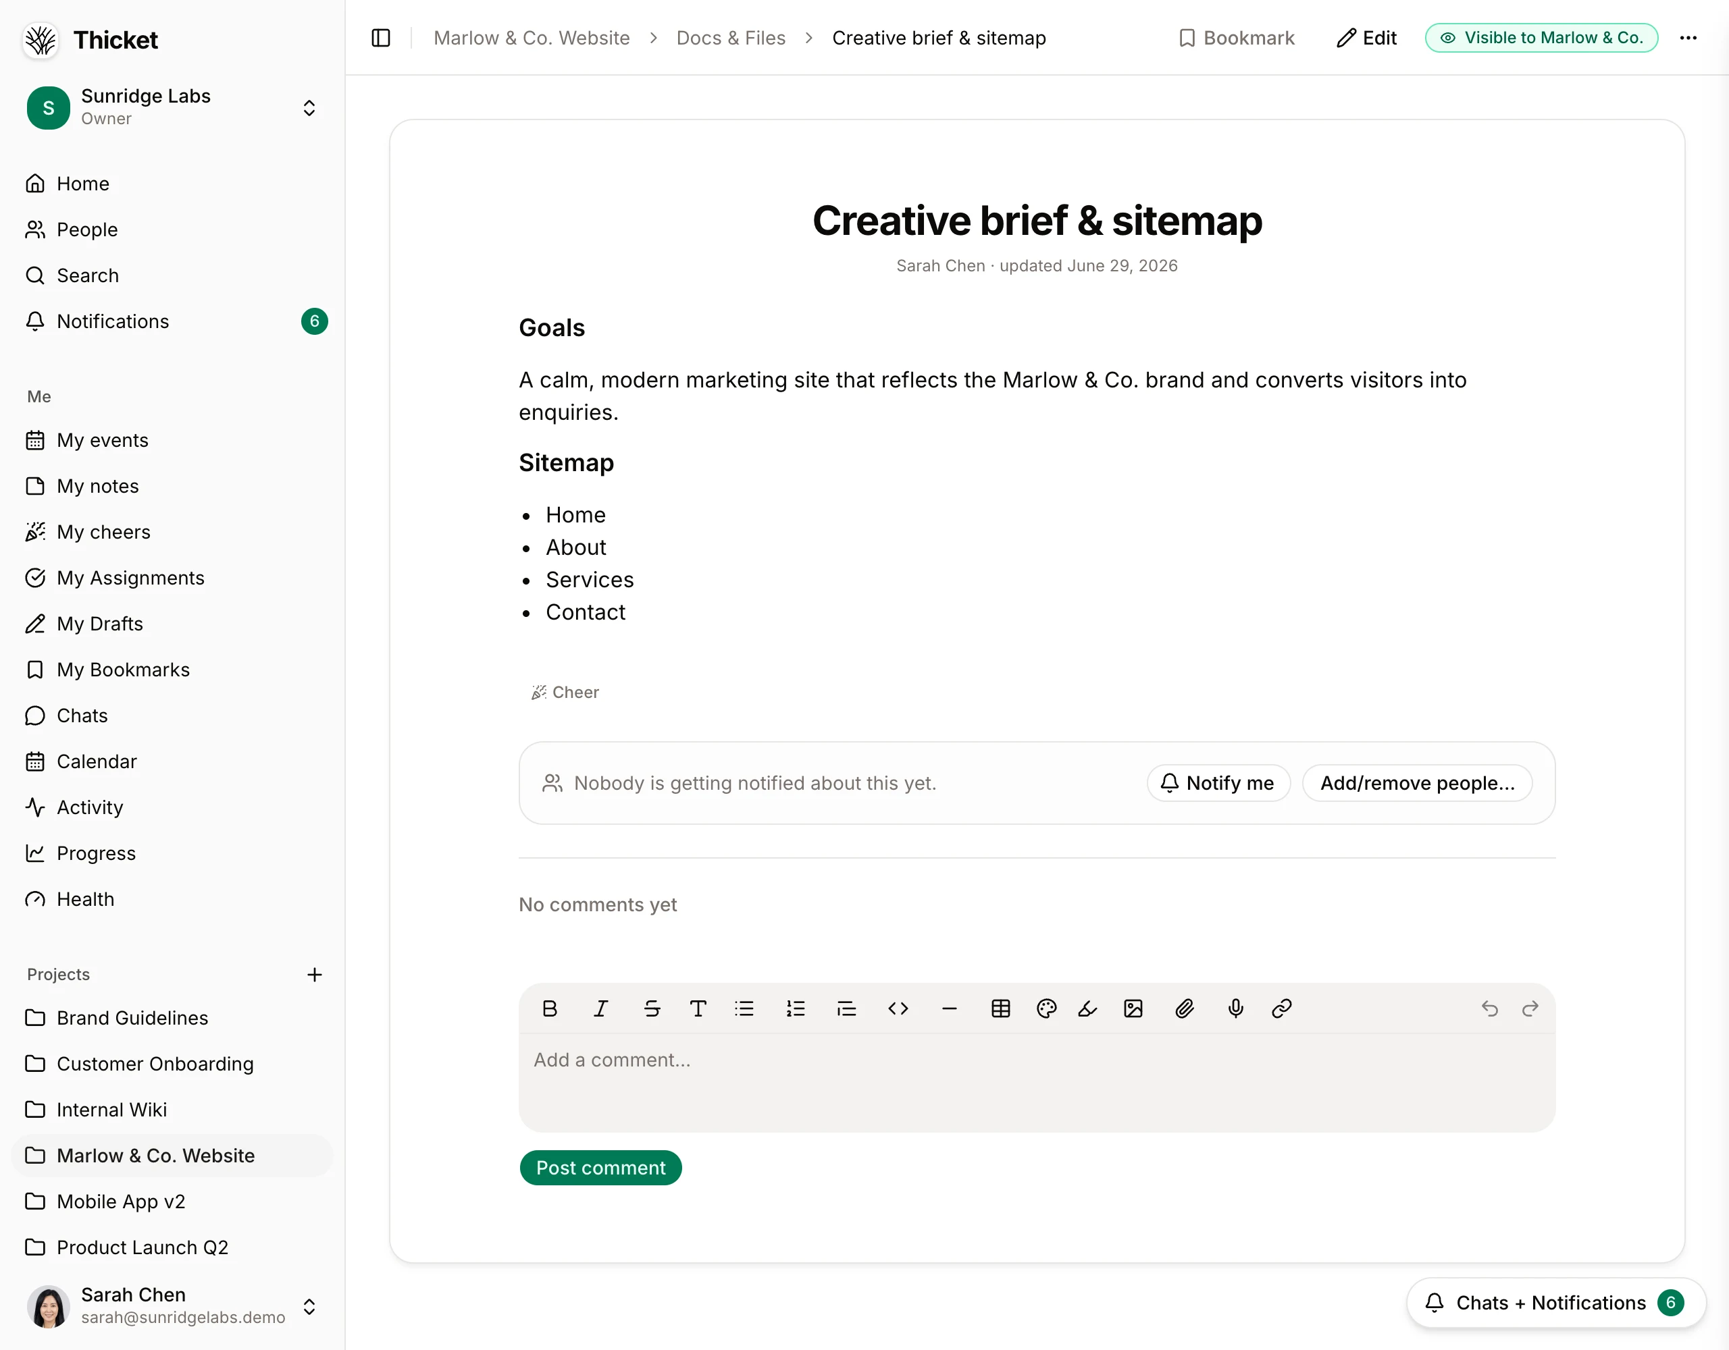
Task: Click the notifications count badge showing 6
Action: point(314,321)
